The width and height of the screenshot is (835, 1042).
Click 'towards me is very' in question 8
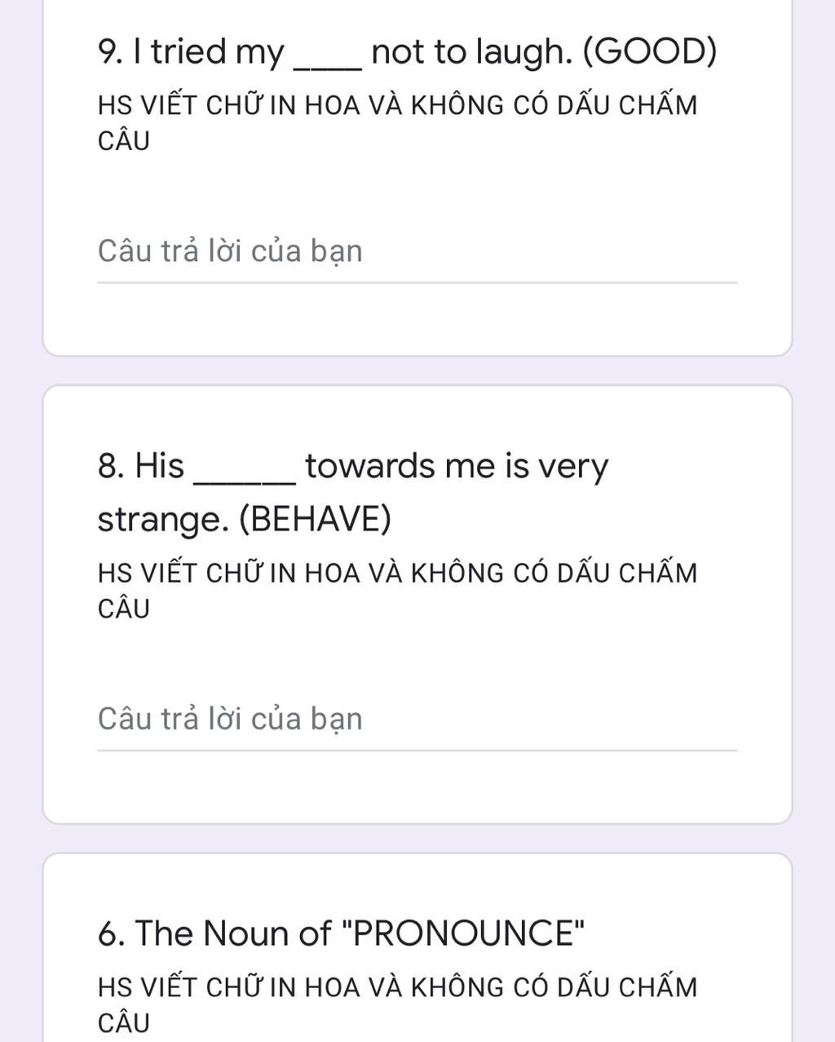pyautogui.click(x=457, y=467)
